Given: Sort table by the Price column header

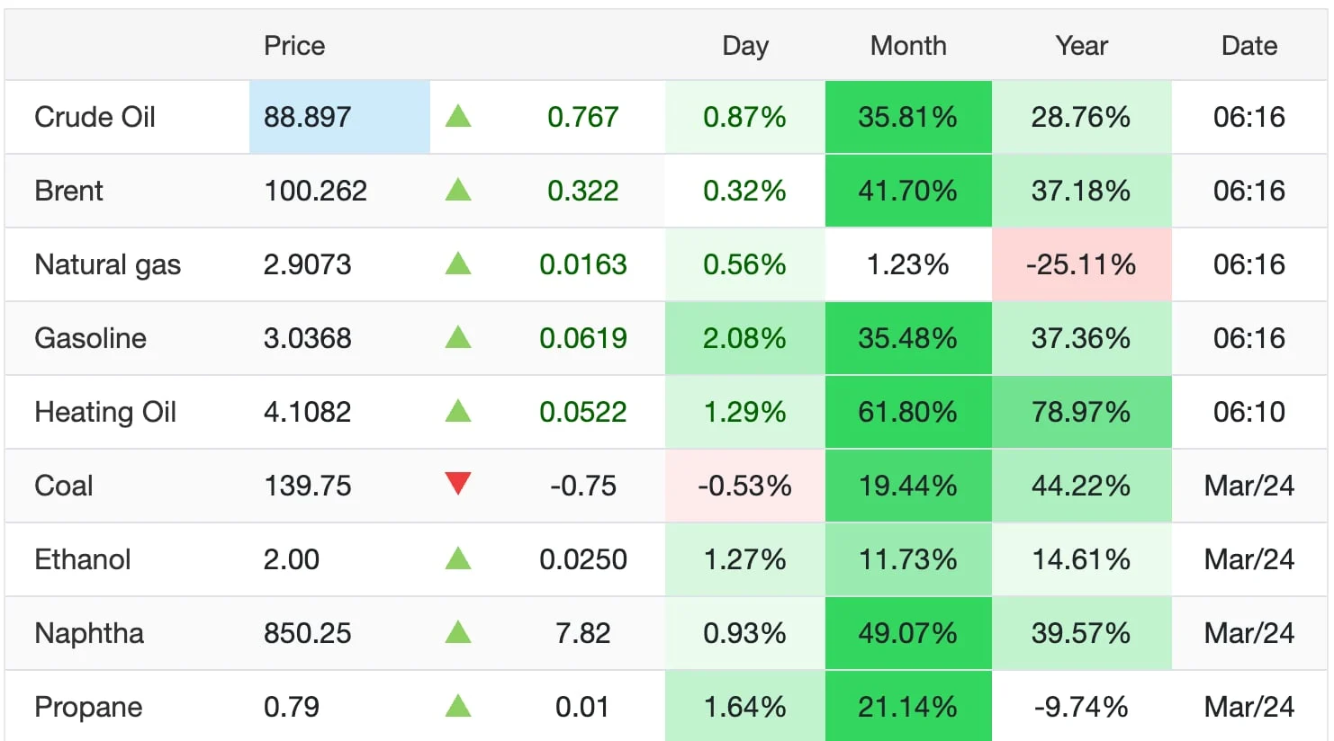Looking at the screenshot, I should click(x=294, y=46).
